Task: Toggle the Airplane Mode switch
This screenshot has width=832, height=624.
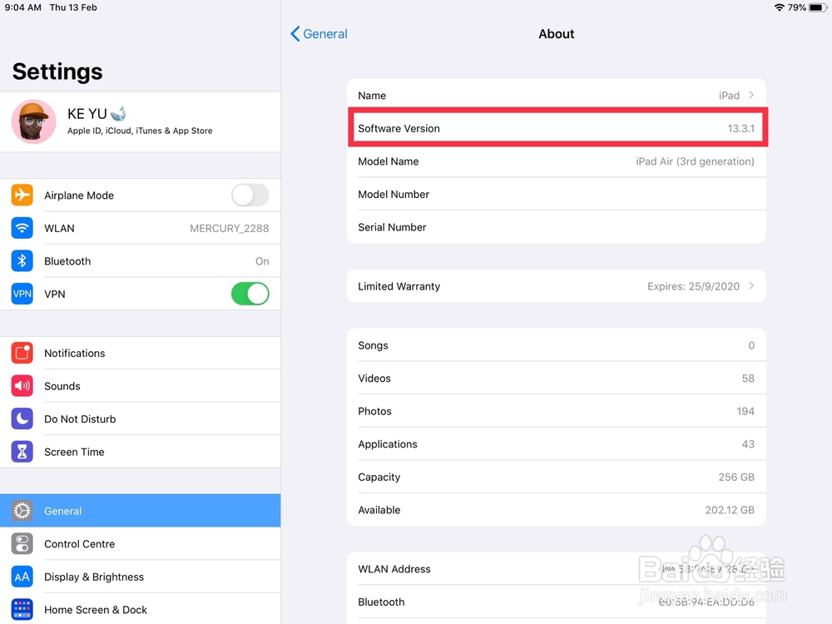Action: (x=250, y=195)
